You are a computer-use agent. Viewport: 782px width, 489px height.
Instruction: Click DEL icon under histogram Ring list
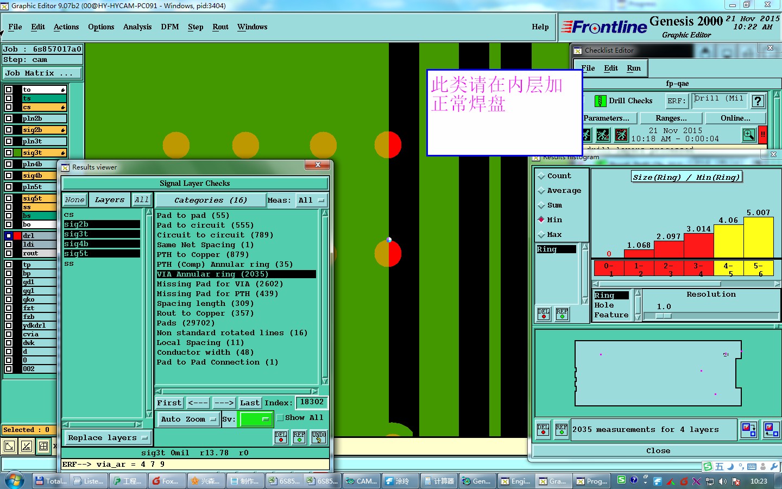click(544, 314)
